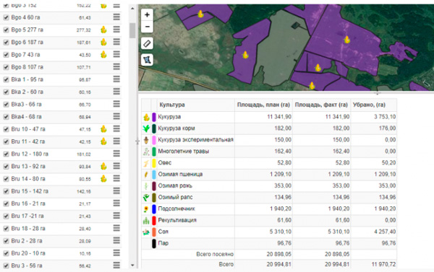Image resolution: width=434 pixels, height=272 pixels.
Task: Zoom in on the map
Action: click(x=147, y=14)
